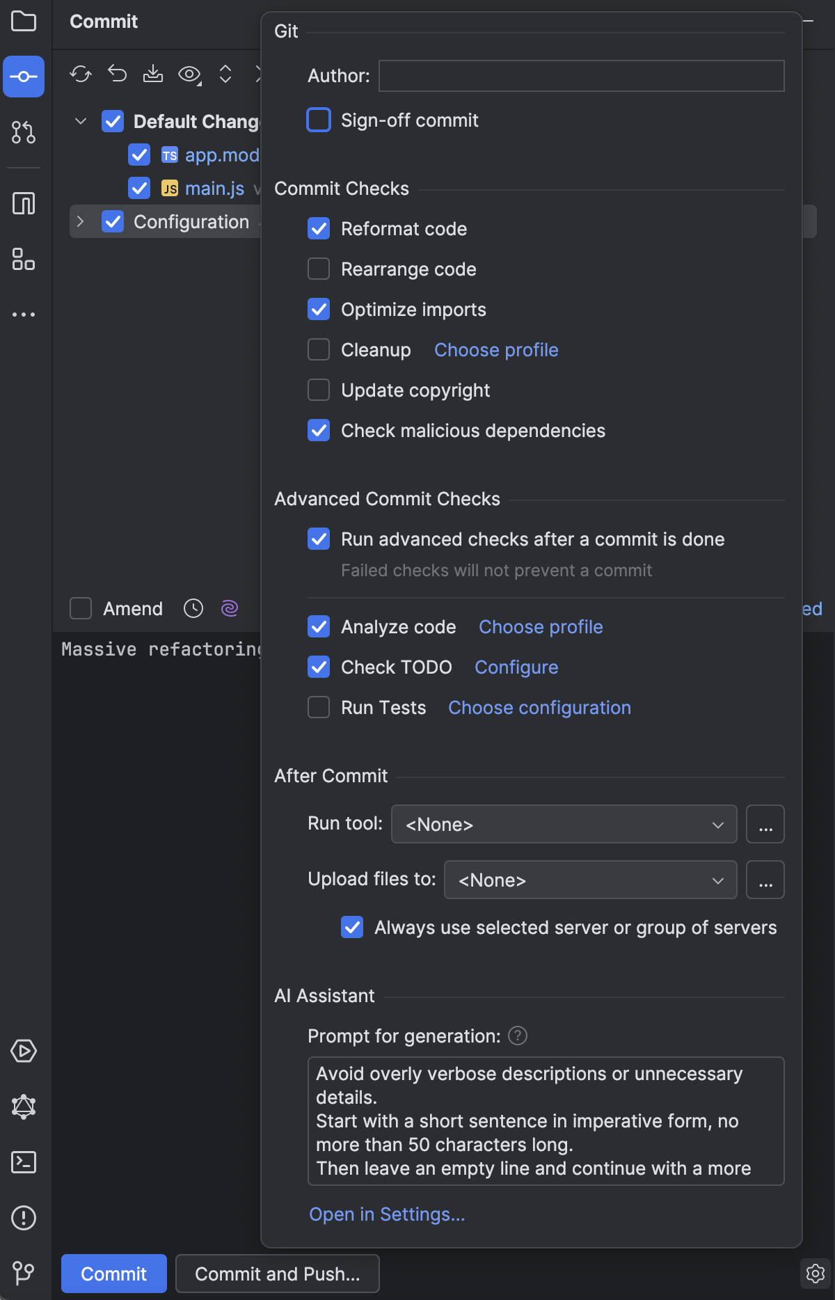Screen dimensions: 835x1300
Task: Click the commit options gear icon
Action: point(815,1274)
